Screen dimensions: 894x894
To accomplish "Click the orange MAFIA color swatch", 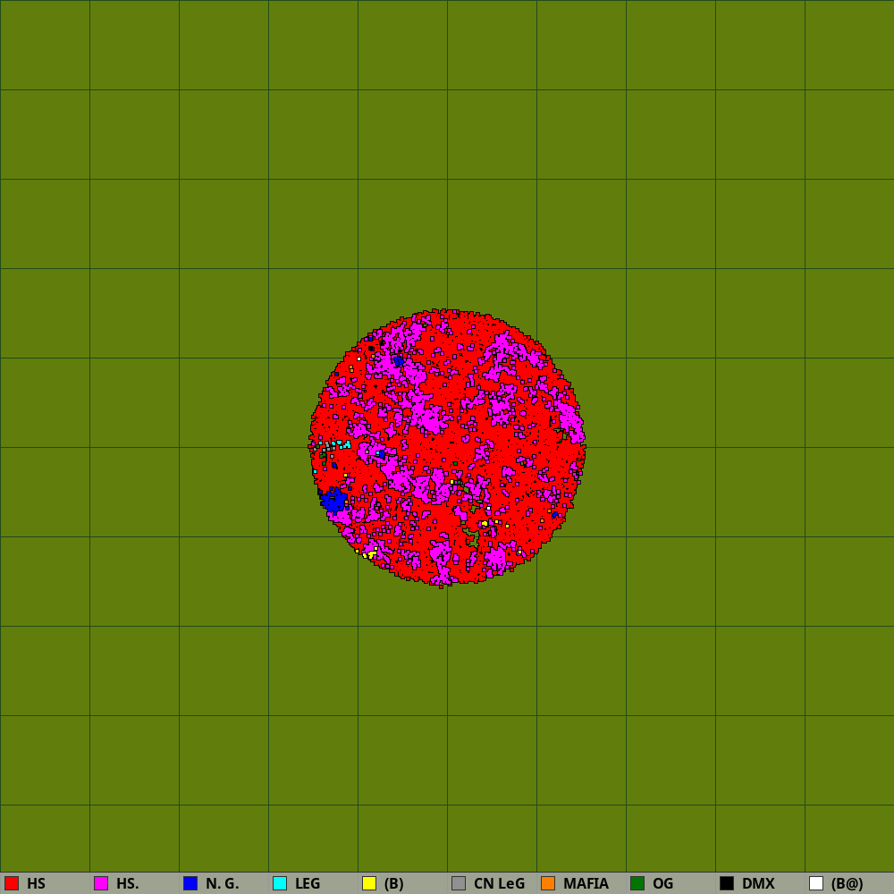I will click(x=548, y=883).
